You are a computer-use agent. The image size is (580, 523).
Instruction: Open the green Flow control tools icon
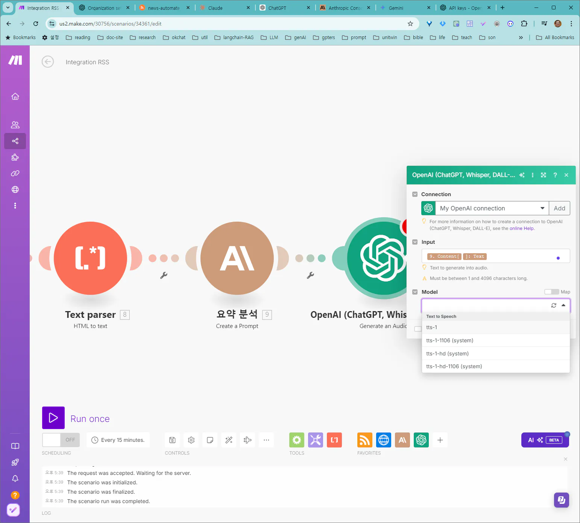point(297,440)
